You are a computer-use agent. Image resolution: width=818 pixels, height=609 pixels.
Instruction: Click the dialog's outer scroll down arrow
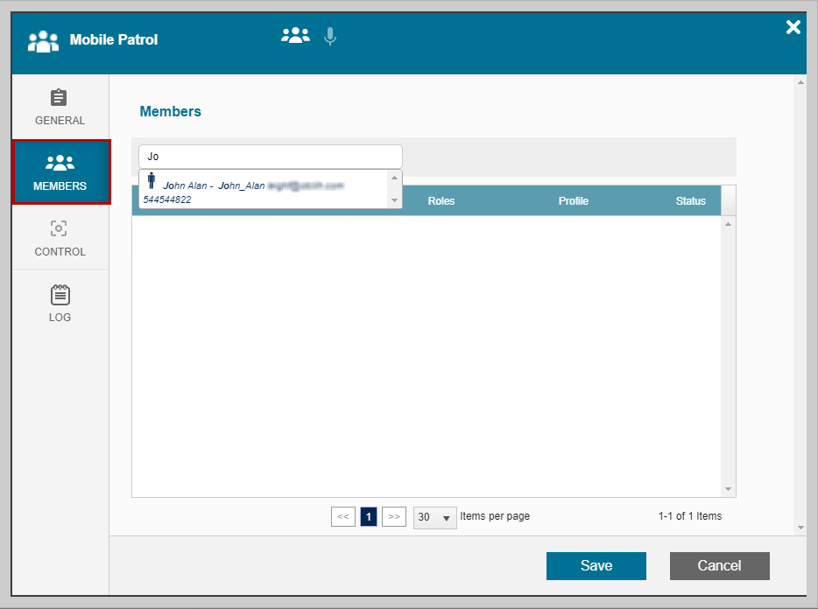tap(800, 528)
